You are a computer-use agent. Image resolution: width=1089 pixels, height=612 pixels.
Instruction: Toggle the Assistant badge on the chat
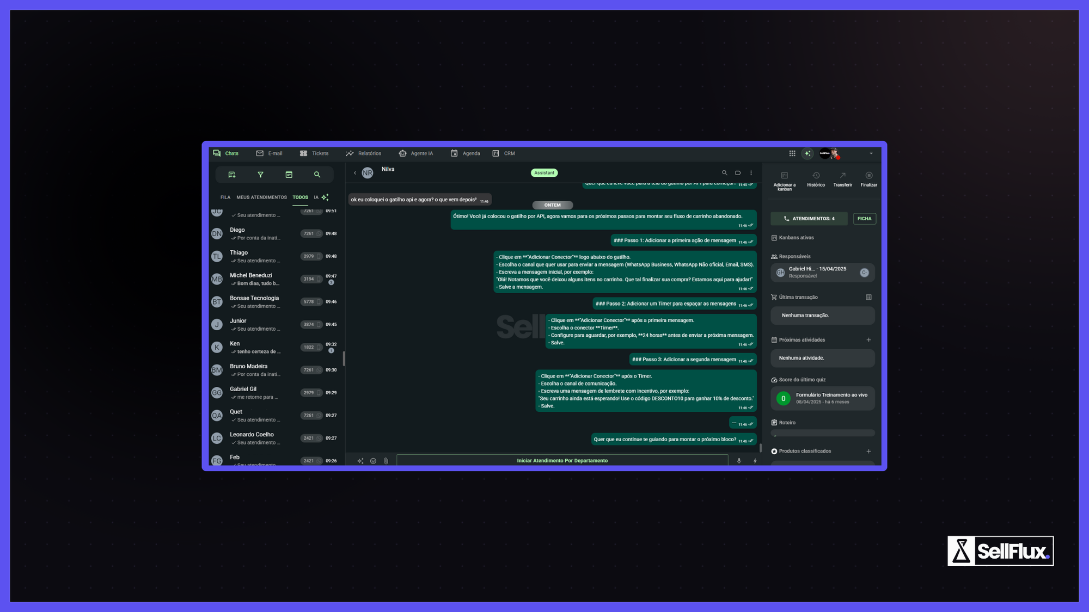point(543,172)
